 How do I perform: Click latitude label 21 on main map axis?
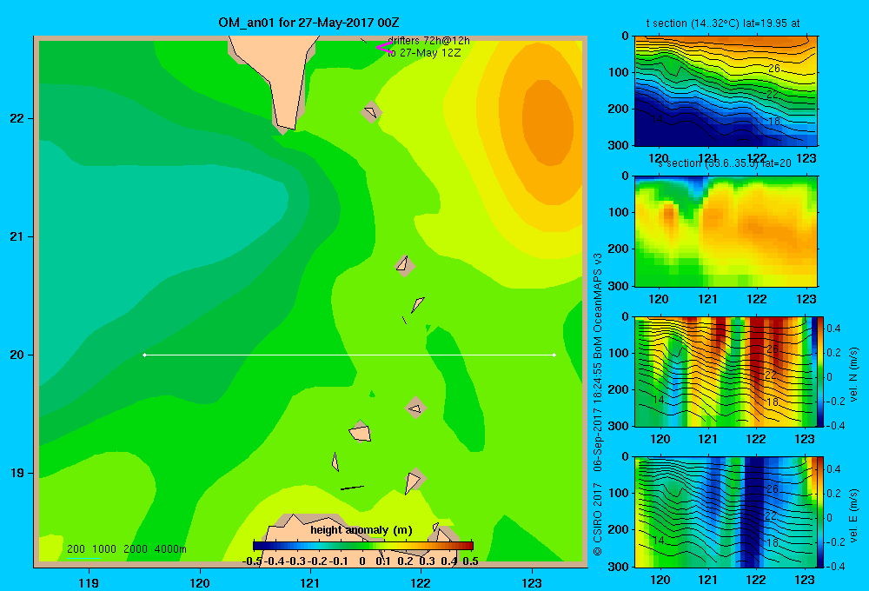click(x=17, y=236)
